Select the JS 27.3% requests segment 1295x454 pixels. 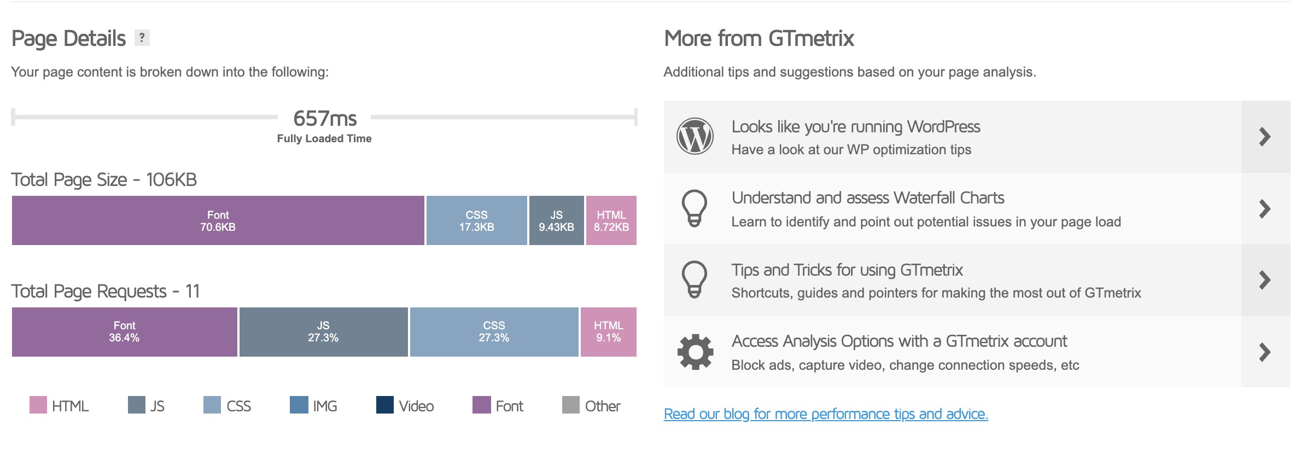point(323,332)
